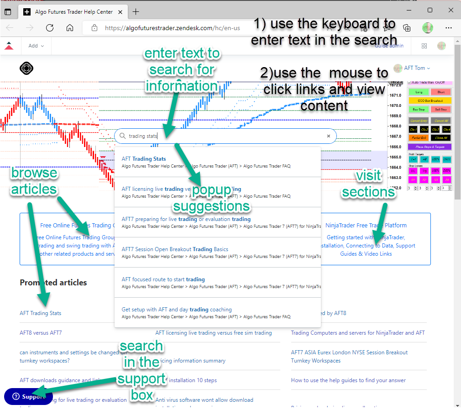Image resolution: width=461 pixels, height=410 pixels.
Task: Choose AFT7 Session Open Breakout Trading Basics suggestion
Action: coord(218,252)
